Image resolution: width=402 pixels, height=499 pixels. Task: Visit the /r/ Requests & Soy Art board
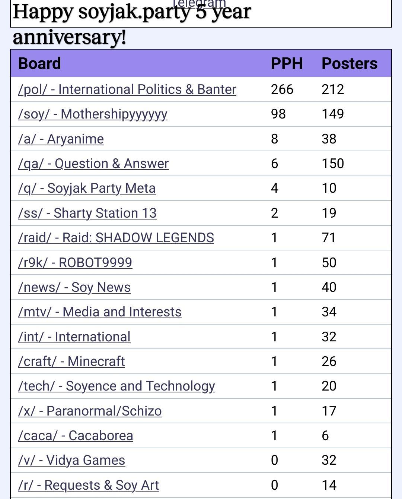tap(88, 485)
